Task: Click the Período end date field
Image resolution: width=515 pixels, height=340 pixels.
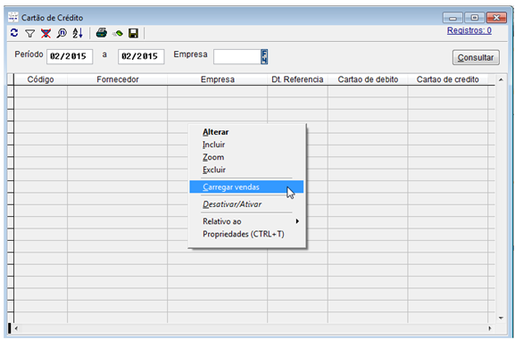Action: click(141, 56)
